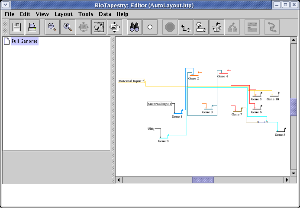This screenshot has height=208, width=300.
Task: Open the File menu
Action: [x=9, y=14]
